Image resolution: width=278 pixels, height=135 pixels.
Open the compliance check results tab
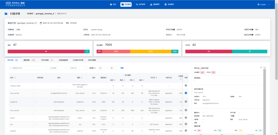pos(63,60)
